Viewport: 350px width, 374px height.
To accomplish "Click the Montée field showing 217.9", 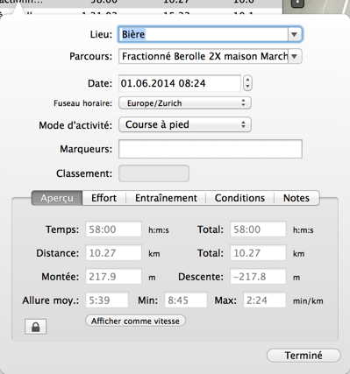I will coord(113,277).
